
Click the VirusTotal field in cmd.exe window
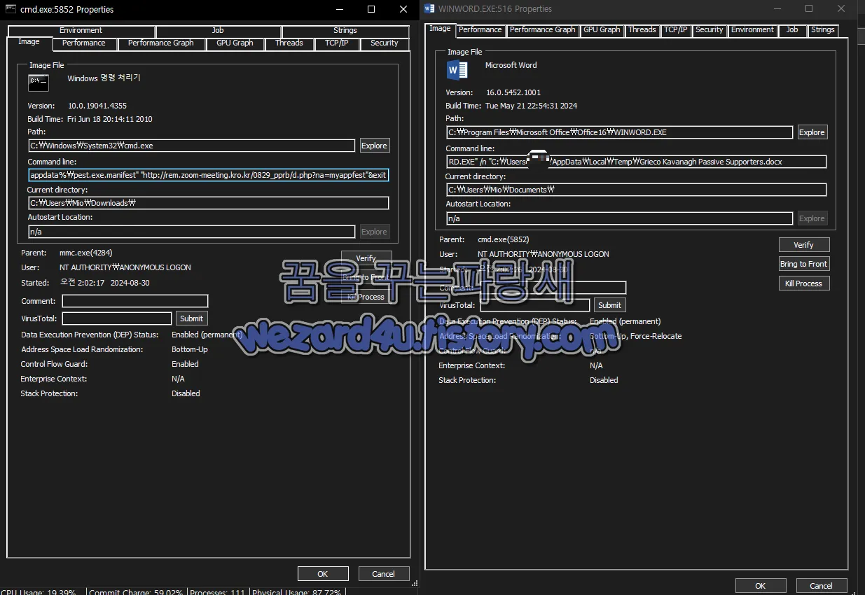(x=117, y=318)
